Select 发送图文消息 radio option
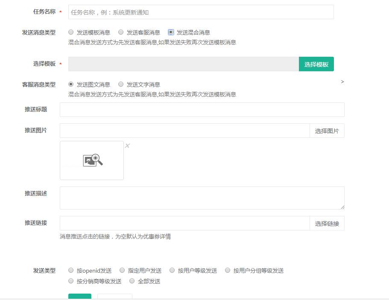The height and width of the screenshot is (300, 389). 71,84
